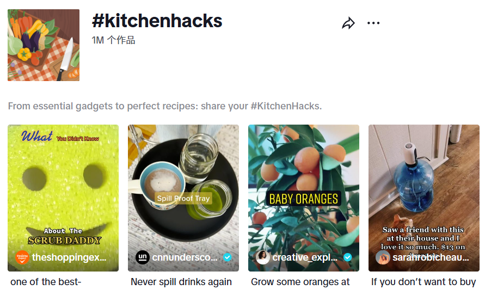485x296 pixels.
Task: Select the "Grow some oranges at" caption
Action: point(300,282)
